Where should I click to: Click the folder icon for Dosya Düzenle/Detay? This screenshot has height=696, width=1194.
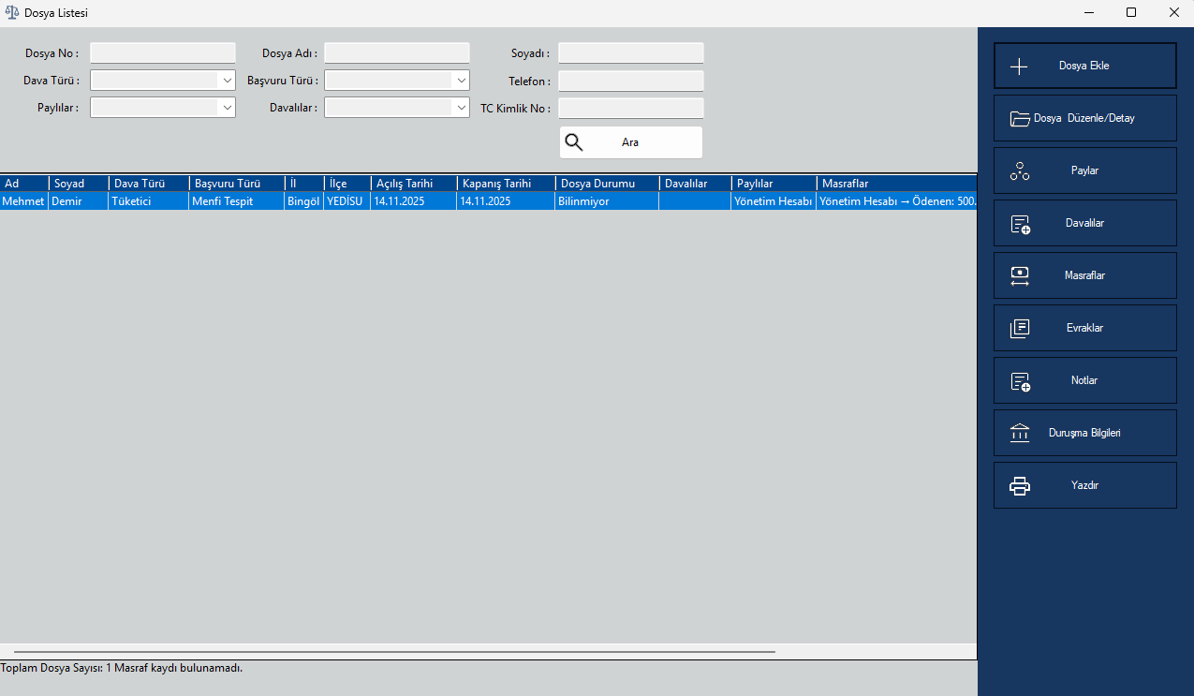1020,119
